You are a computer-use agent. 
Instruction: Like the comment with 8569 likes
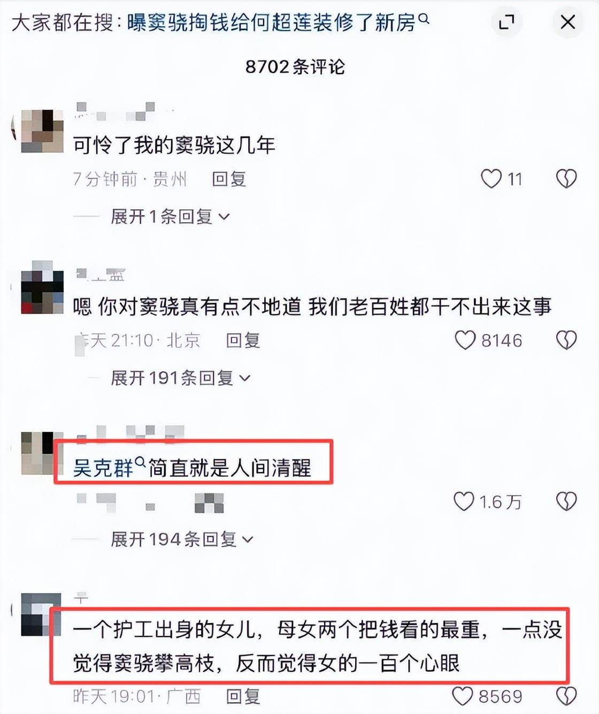463,696
